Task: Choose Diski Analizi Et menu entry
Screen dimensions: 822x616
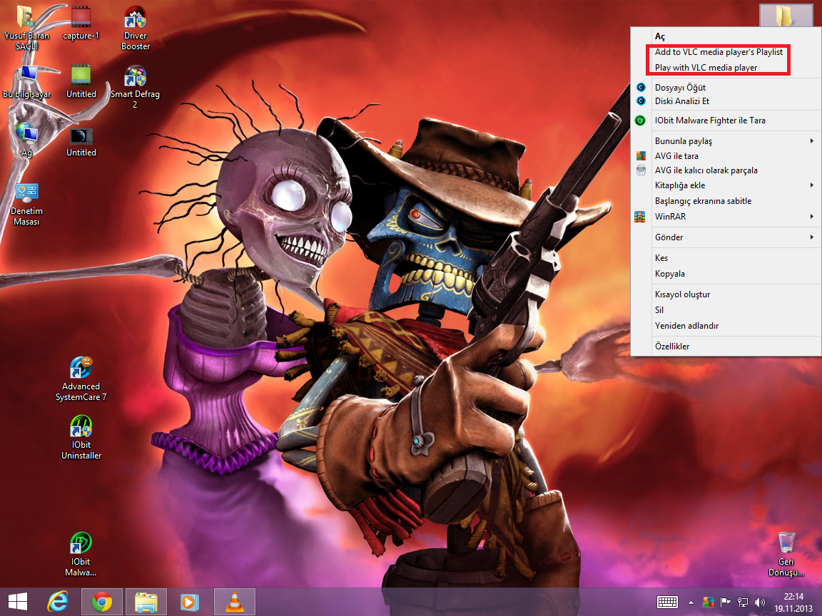Action: click(726, 101)
